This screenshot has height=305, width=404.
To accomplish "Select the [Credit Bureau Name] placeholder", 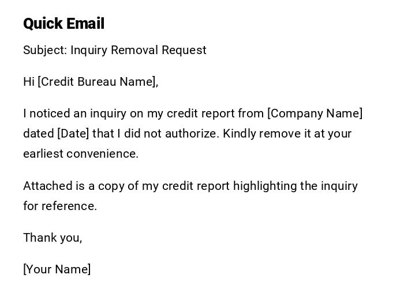I will (x=97, y=82).
